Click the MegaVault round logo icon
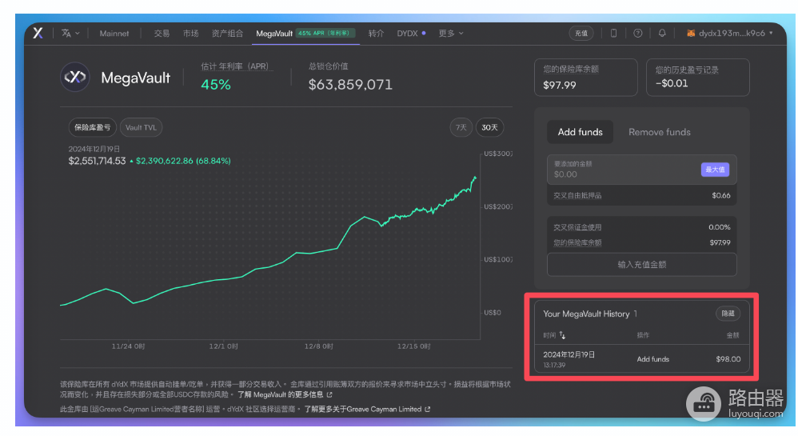The width and height of the screenshot is (798, 436). [75, 77]
